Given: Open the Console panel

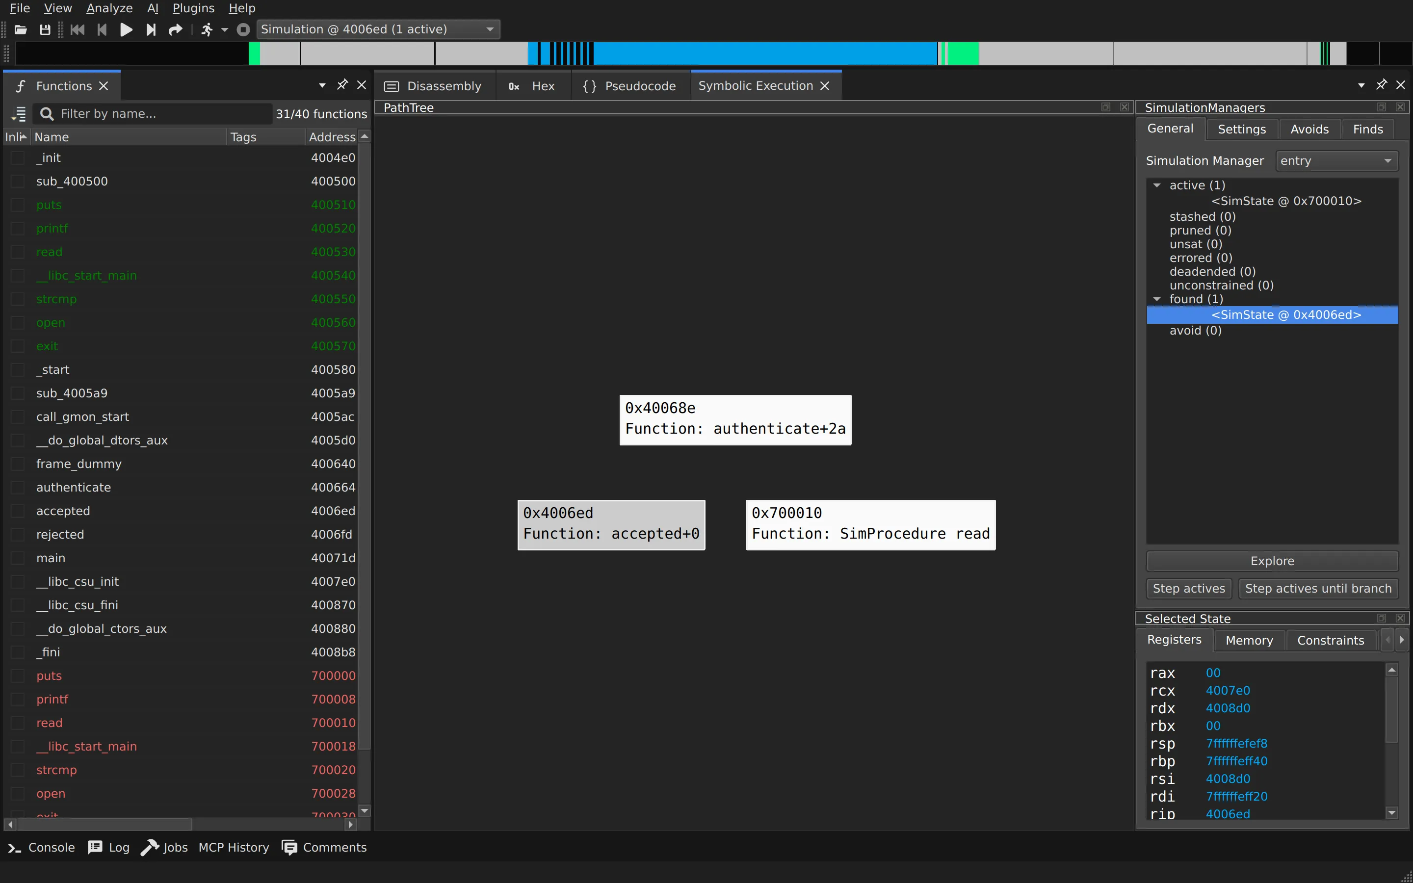Looking at the screenshot, I should tap(41, 847).
